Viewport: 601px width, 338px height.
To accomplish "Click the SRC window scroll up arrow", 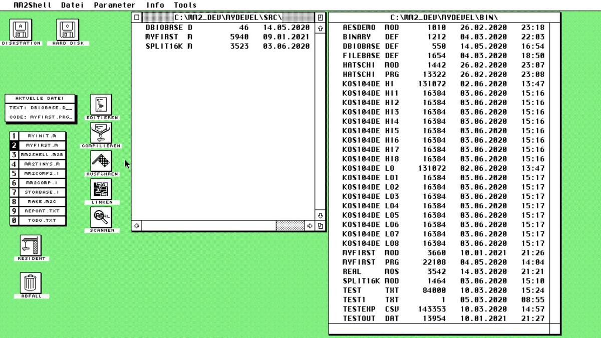I will (x=321, y=29).
